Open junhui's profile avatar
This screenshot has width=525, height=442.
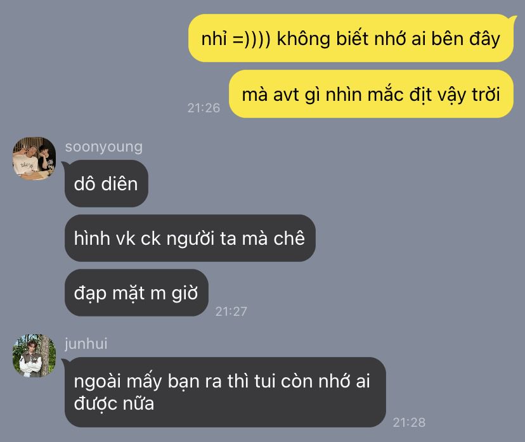(34, 356)
